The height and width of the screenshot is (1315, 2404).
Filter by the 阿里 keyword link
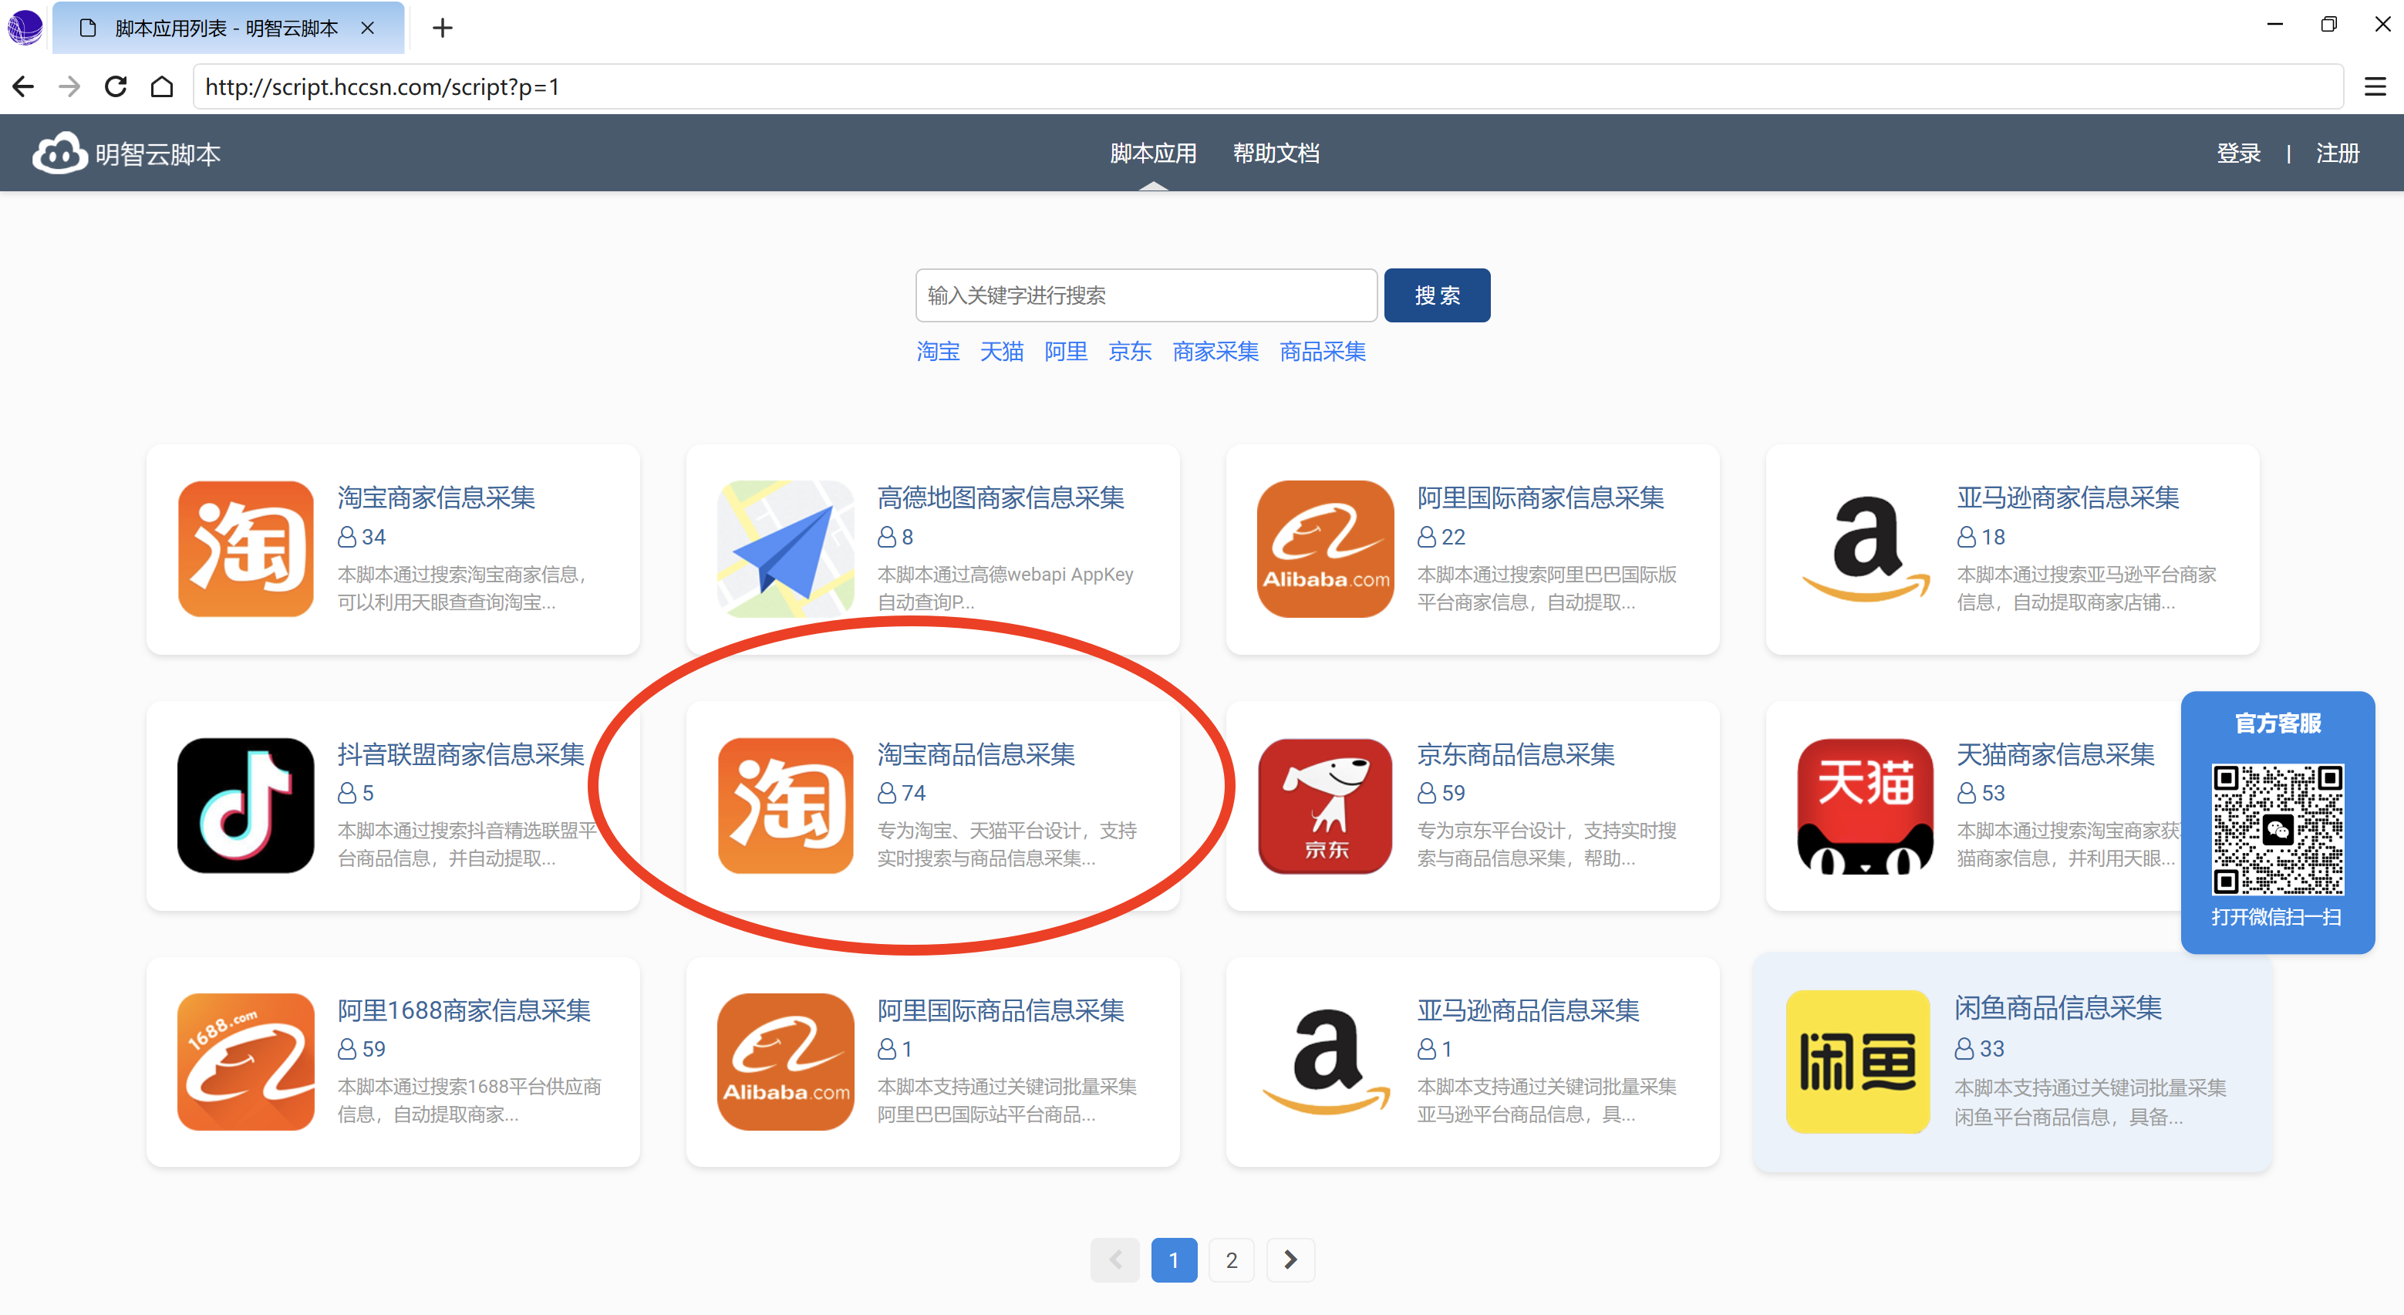pos(1066,352)
